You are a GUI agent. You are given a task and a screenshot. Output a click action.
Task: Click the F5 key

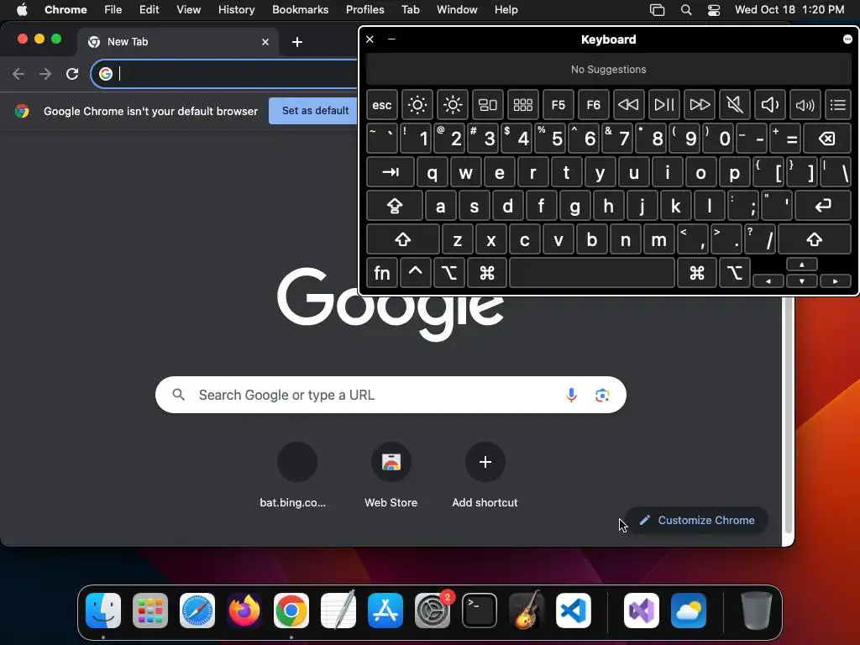[558, 105]
